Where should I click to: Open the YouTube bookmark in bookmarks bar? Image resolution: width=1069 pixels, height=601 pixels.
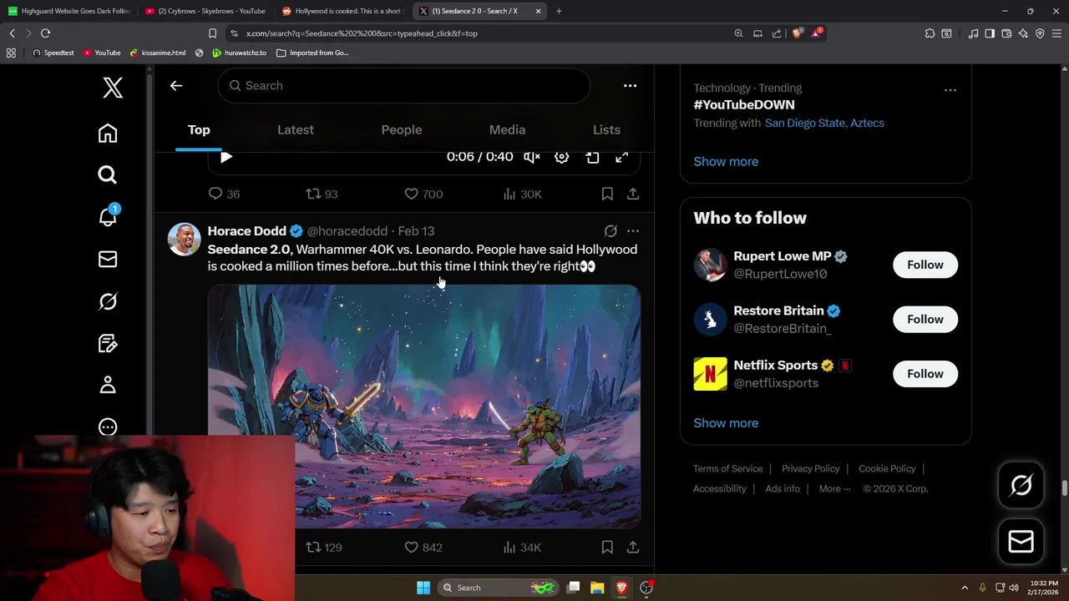[102, 53]
